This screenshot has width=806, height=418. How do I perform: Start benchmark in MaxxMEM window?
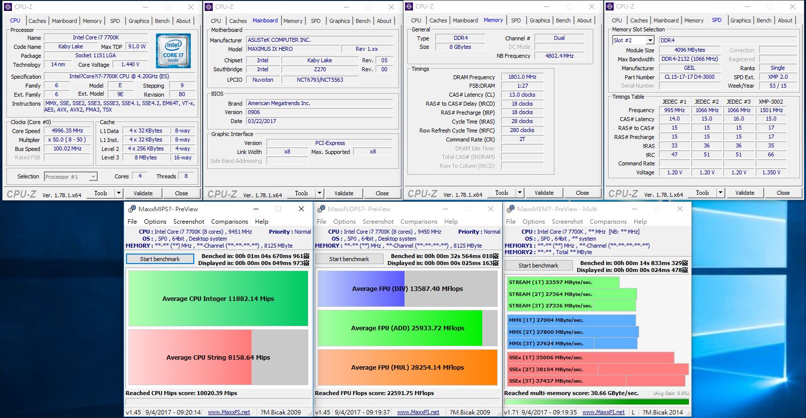[538, 266]
